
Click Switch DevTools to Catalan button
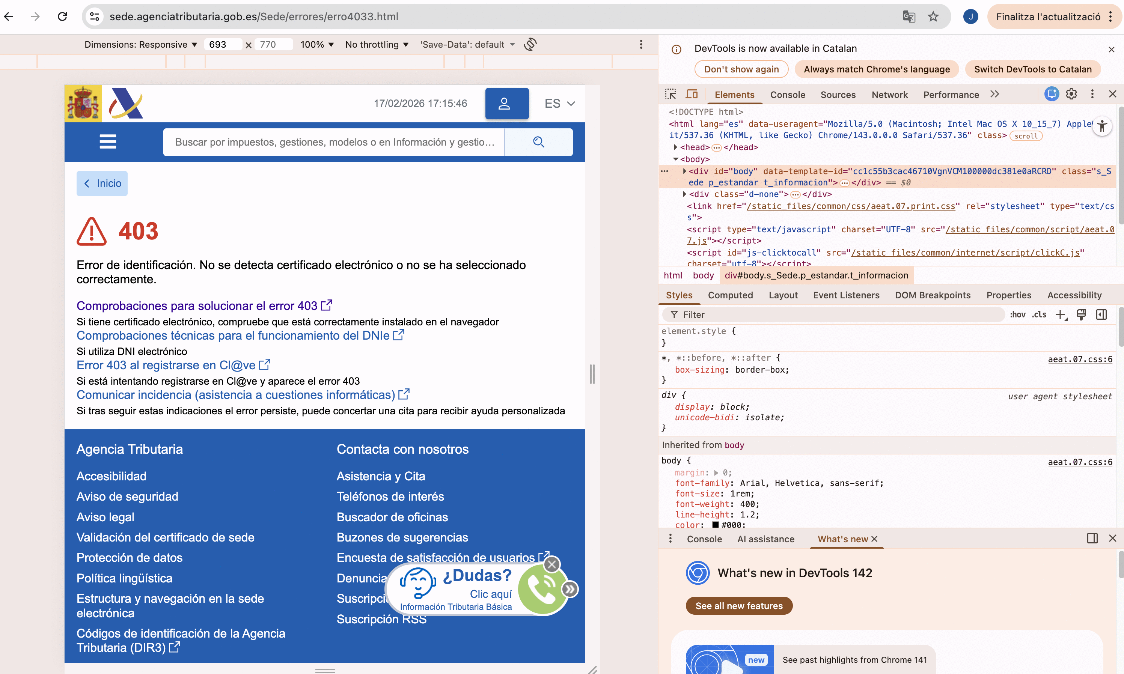1032,69
